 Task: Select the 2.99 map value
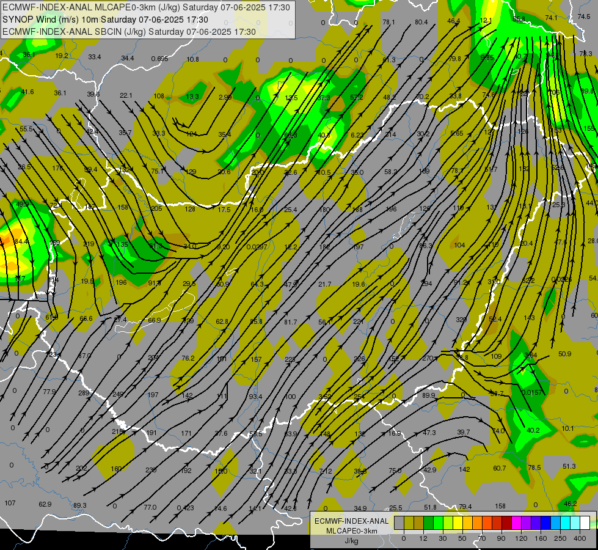tap(225, 97)
